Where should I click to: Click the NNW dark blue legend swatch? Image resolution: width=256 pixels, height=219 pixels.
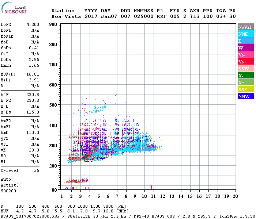(246, 96)
